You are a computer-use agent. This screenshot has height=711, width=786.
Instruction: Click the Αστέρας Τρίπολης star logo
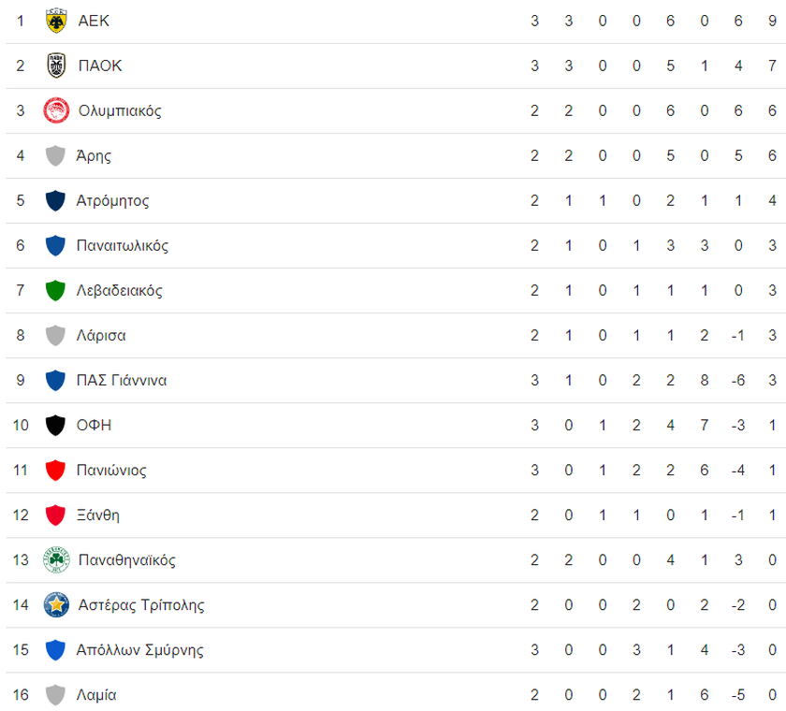pyautogui.click(x=56, y=604)
